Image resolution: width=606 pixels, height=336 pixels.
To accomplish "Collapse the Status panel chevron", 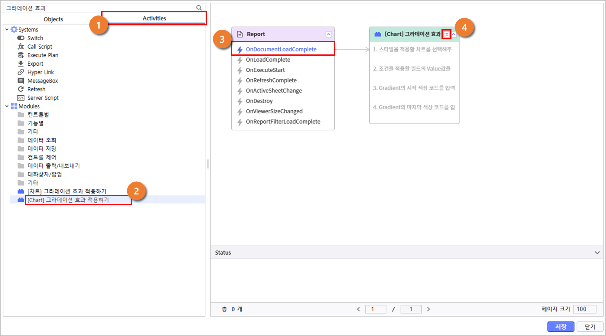I will coord(597,253).
